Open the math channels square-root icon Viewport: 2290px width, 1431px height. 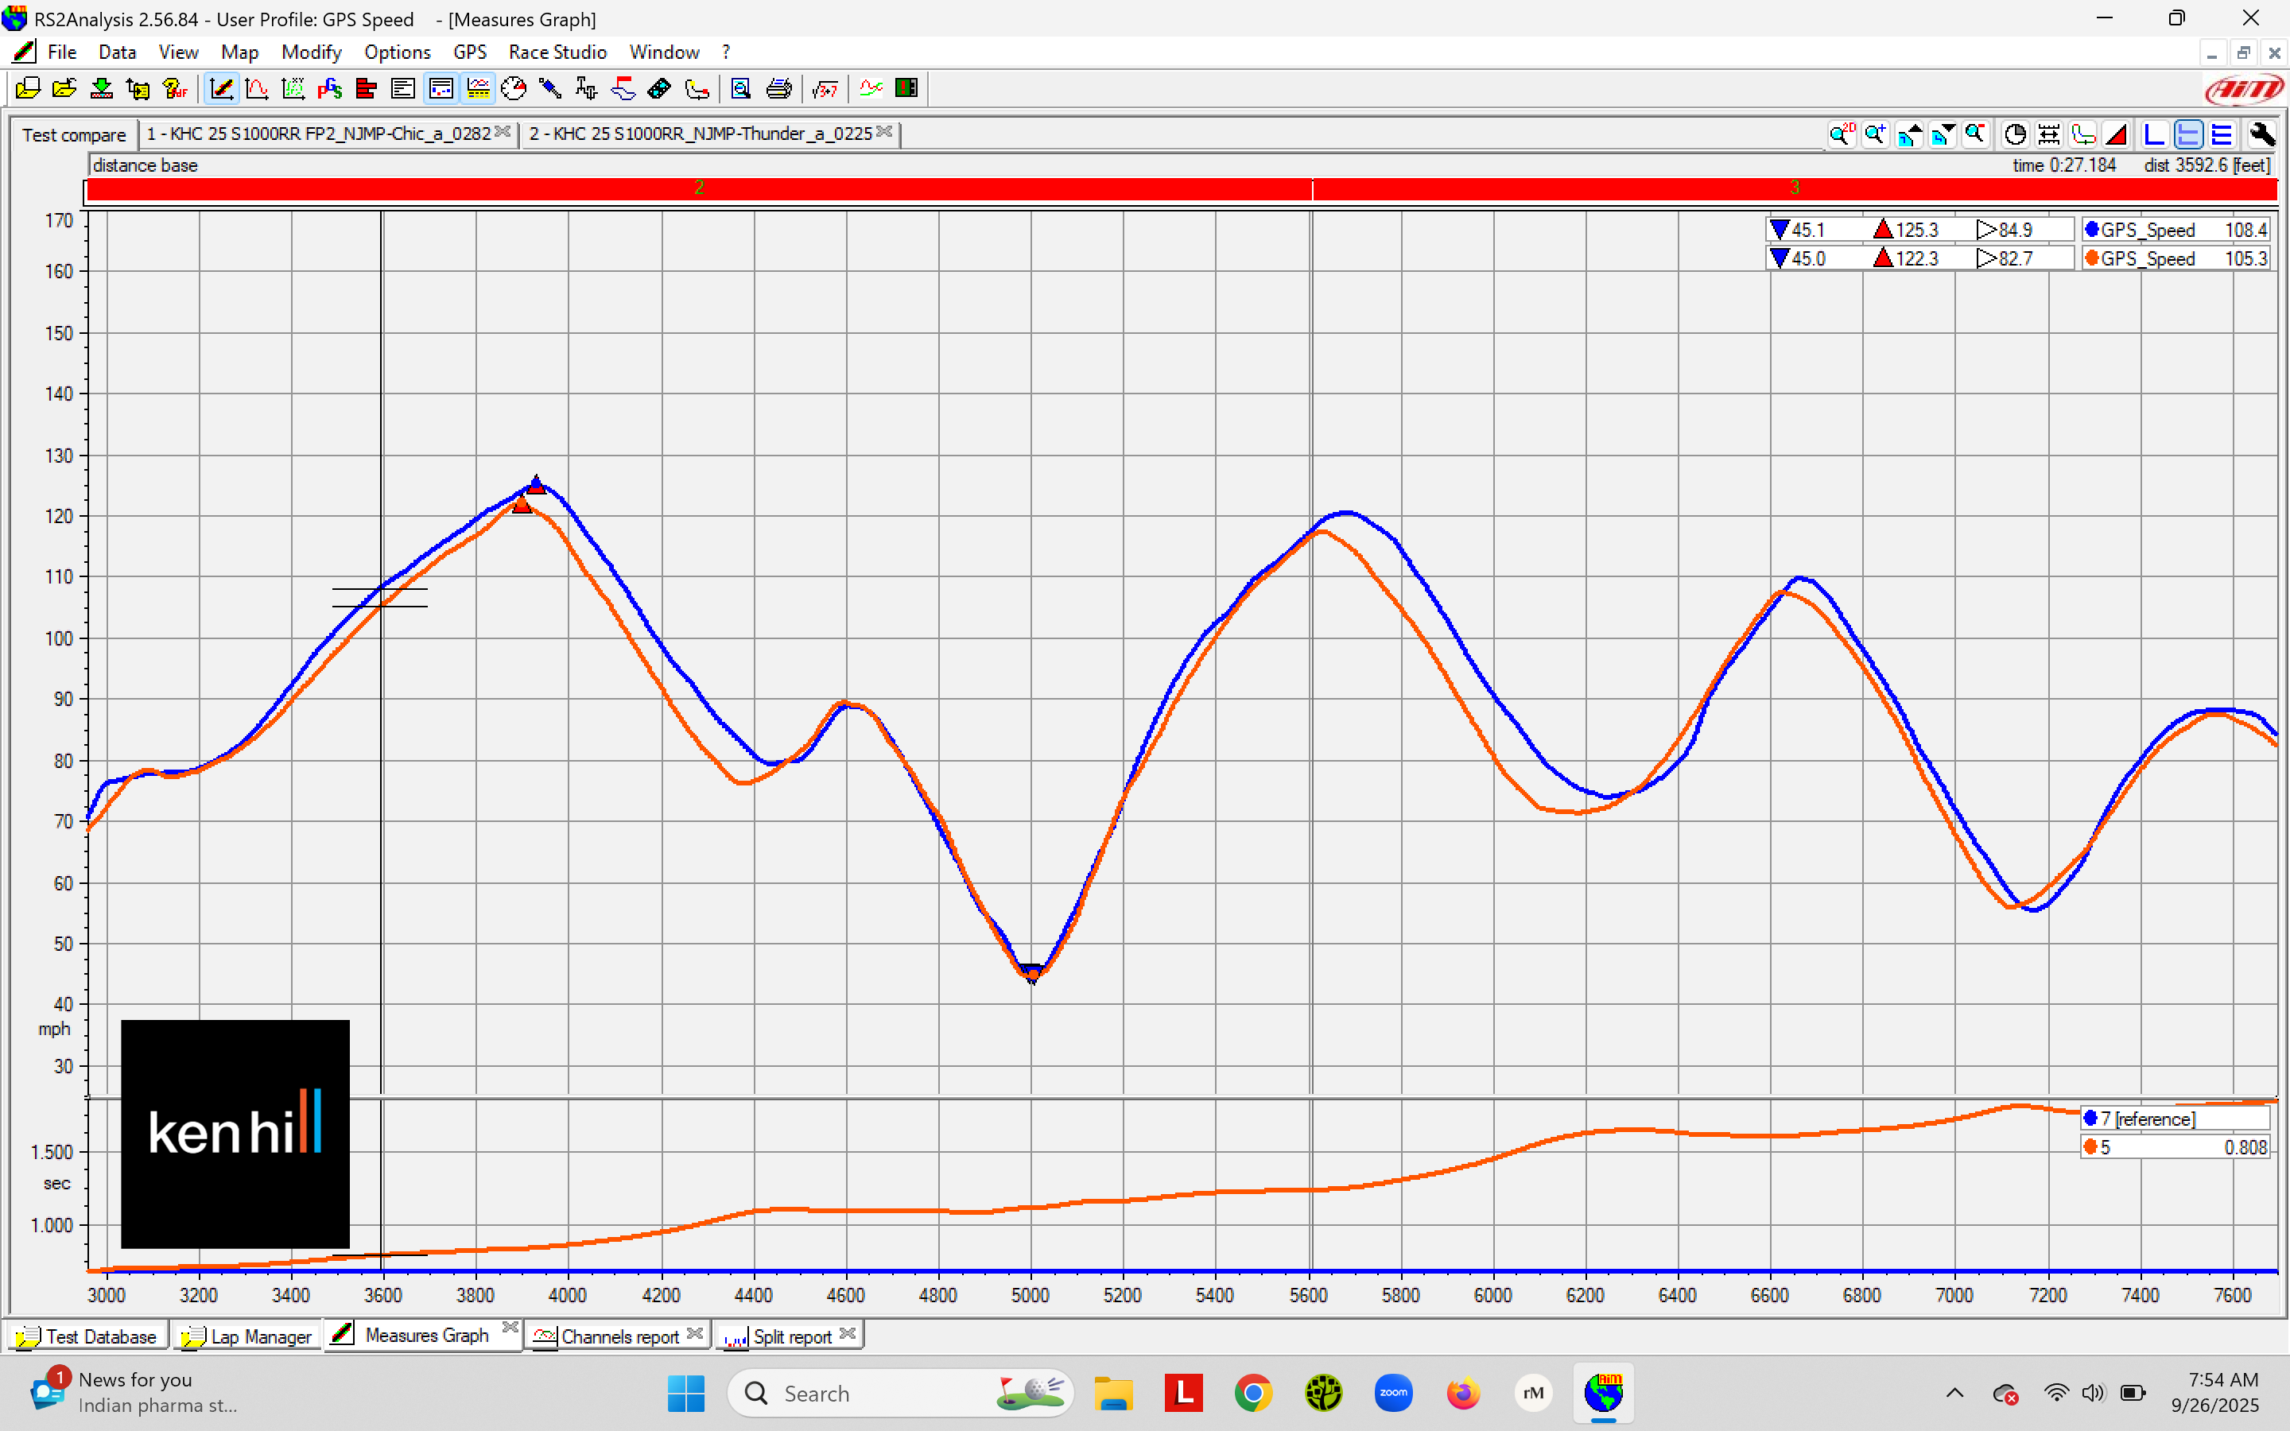[x=825, y=89]
